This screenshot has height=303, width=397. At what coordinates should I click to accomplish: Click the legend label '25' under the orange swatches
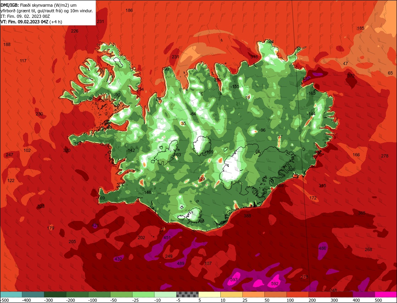pos(245,300)
